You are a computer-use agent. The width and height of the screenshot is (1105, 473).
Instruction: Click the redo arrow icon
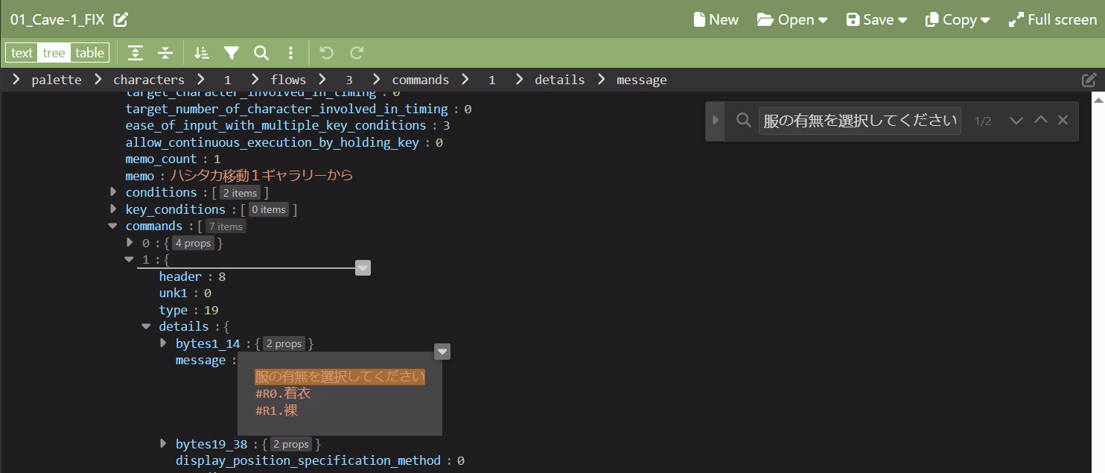coord(357,53)
